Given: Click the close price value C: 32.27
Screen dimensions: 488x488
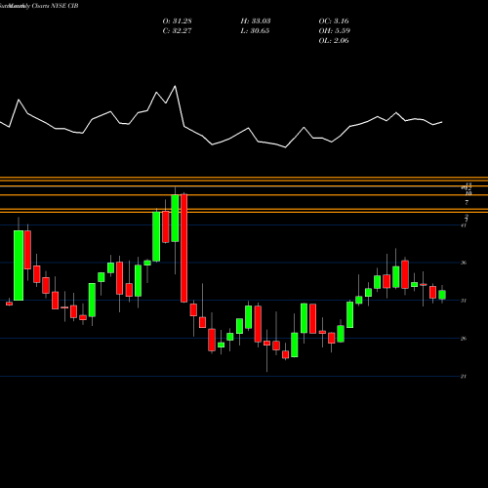Looking at the screenshot, I should [x=177, y=31].
